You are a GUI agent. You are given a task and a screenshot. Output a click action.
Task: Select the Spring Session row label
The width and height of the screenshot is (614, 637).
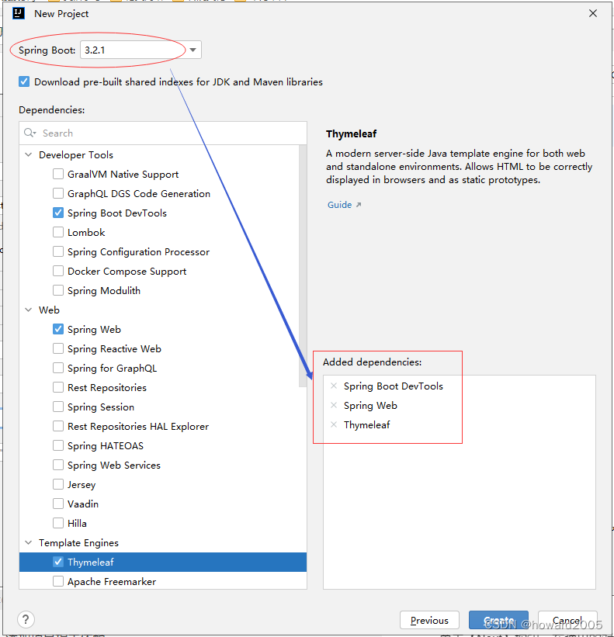click(x=101, y=407)
